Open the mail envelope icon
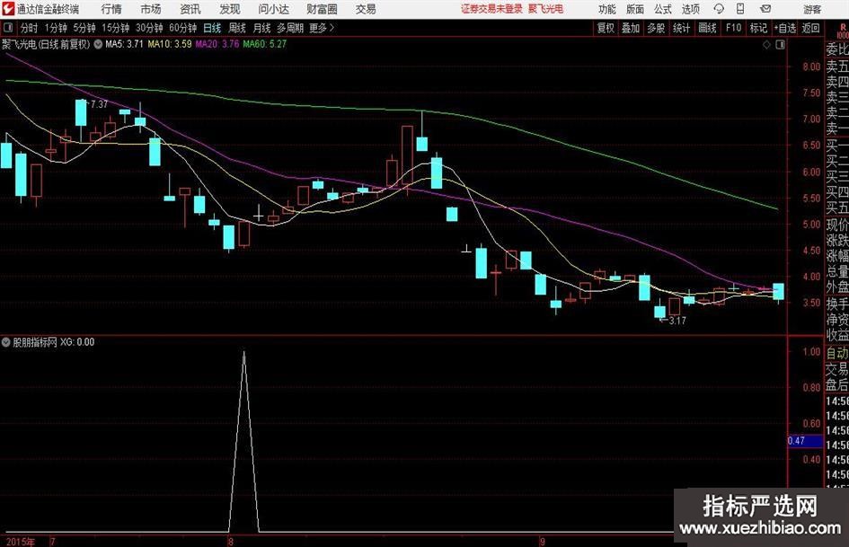This screenshot has height=547, width=849. [765, 9]
